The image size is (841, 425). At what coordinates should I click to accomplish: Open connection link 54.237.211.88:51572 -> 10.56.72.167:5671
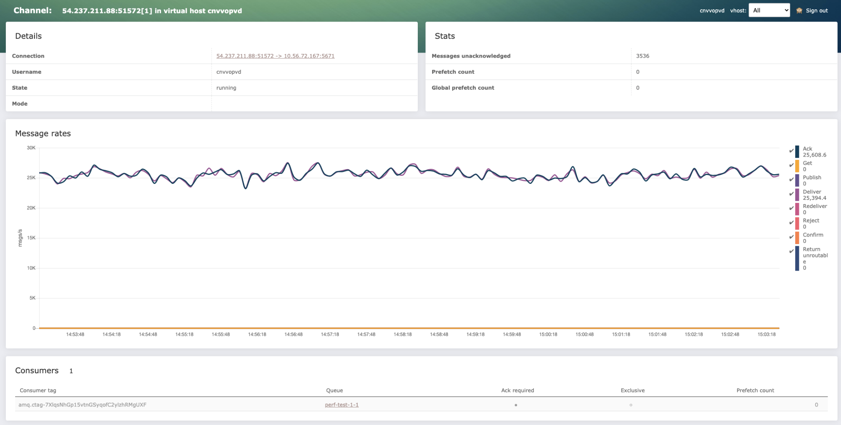pos(275,56)
